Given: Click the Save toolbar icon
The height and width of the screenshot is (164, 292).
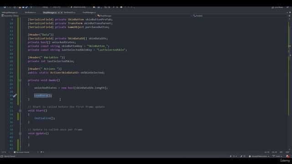Looking at the screenshot, I should pos(23,7).
